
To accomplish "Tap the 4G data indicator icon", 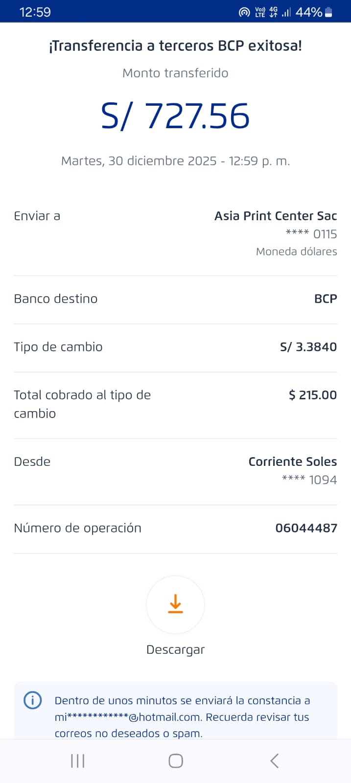I will click(x=273, y=12).
